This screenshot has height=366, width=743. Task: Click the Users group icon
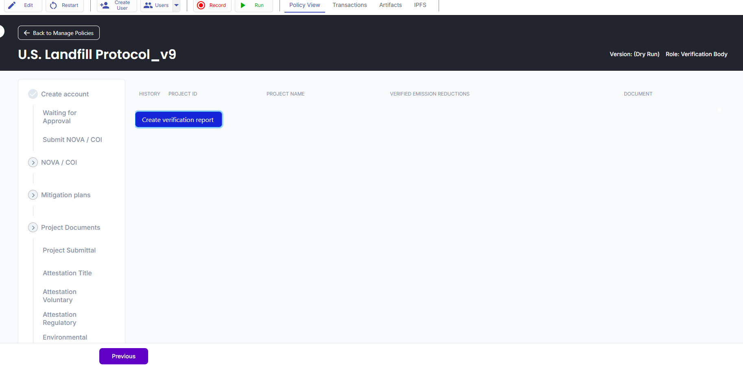click(x=148, y=5)
